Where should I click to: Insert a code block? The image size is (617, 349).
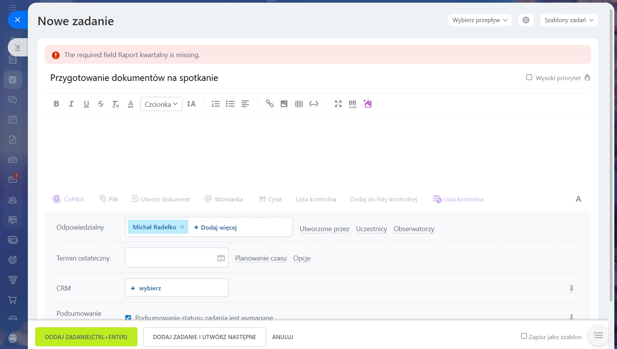point(314,104)
